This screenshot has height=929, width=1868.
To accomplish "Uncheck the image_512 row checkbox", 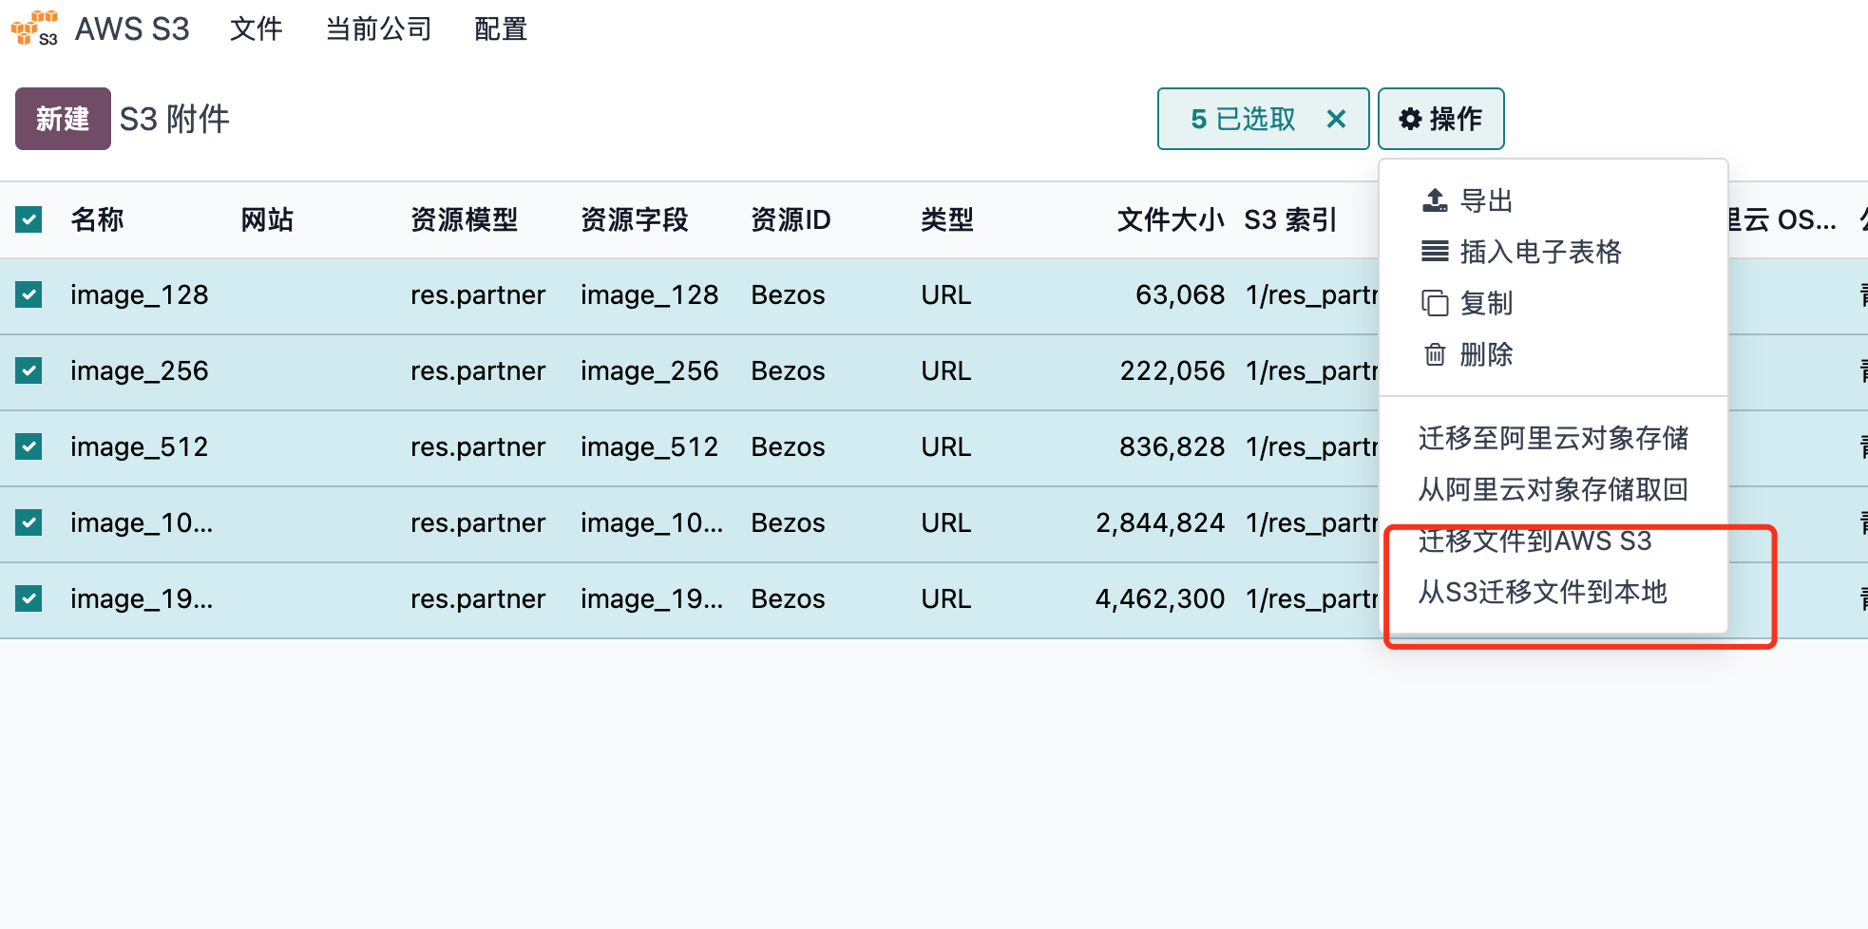I will [x=29, y=446].
